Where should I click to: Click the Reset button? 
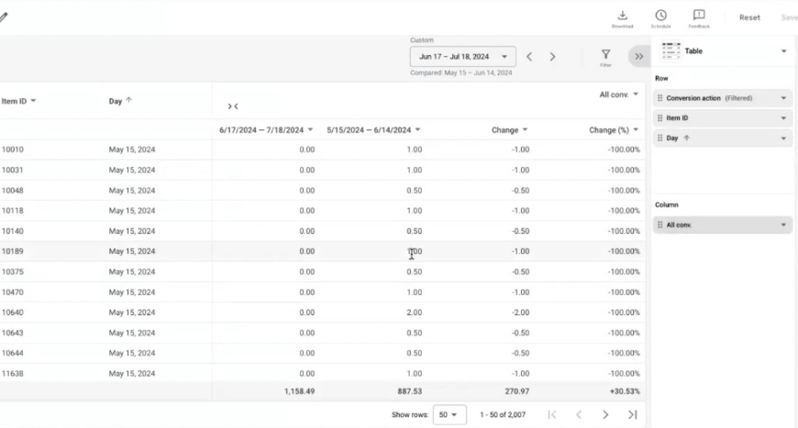tap(749, 17)
